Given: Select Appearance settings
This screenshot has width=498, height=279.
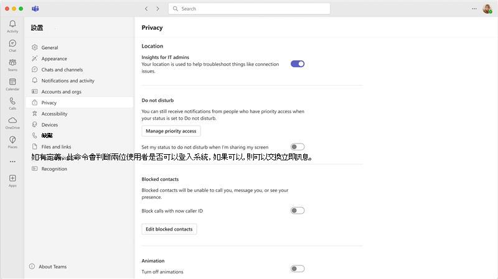Looking at the screenshot, I should tap(80, 58).
